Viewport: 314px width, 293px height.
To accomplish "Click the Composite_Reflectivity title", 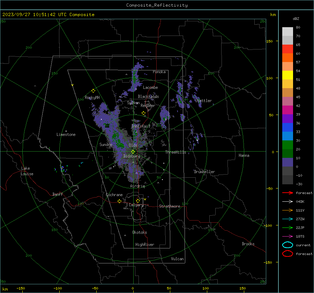I will (x=157, y=5).
